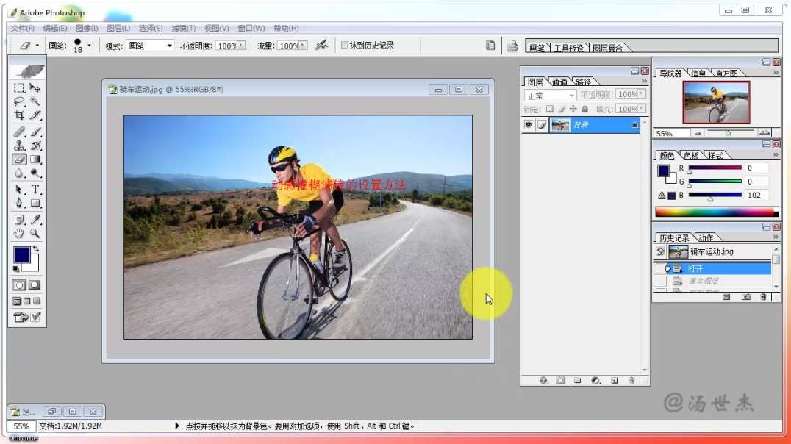
Task: Hide the 背景 layer visibility eye
Action: 528,125
